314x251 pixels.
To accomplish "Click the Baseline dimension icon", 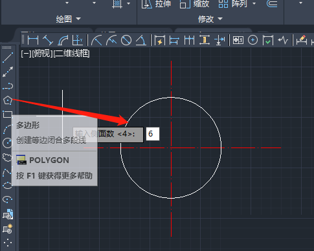I will point(174,40).
